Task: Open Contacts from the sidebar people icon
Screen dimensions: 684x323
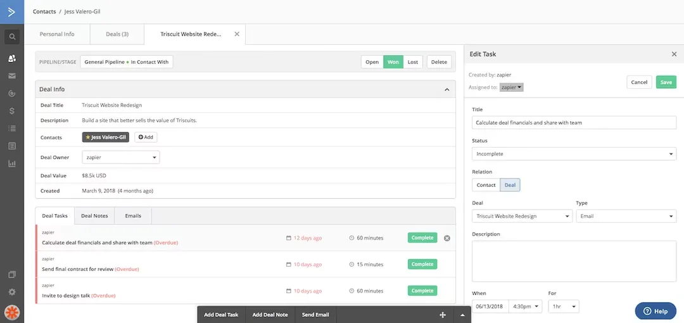Action: click(11, 58)
